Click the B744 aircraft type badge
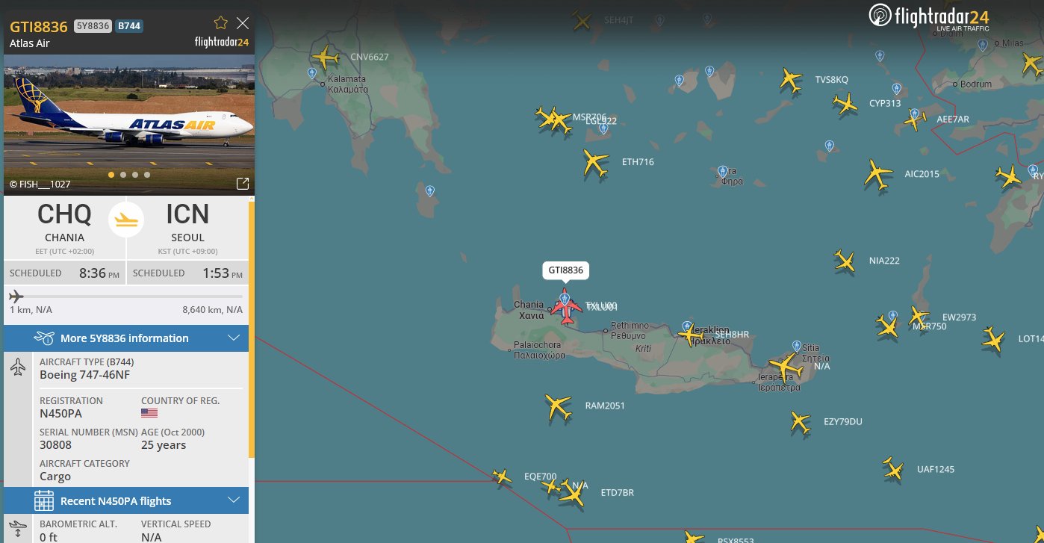Screen dimensions: 1044x543 (x=129, y=26)
